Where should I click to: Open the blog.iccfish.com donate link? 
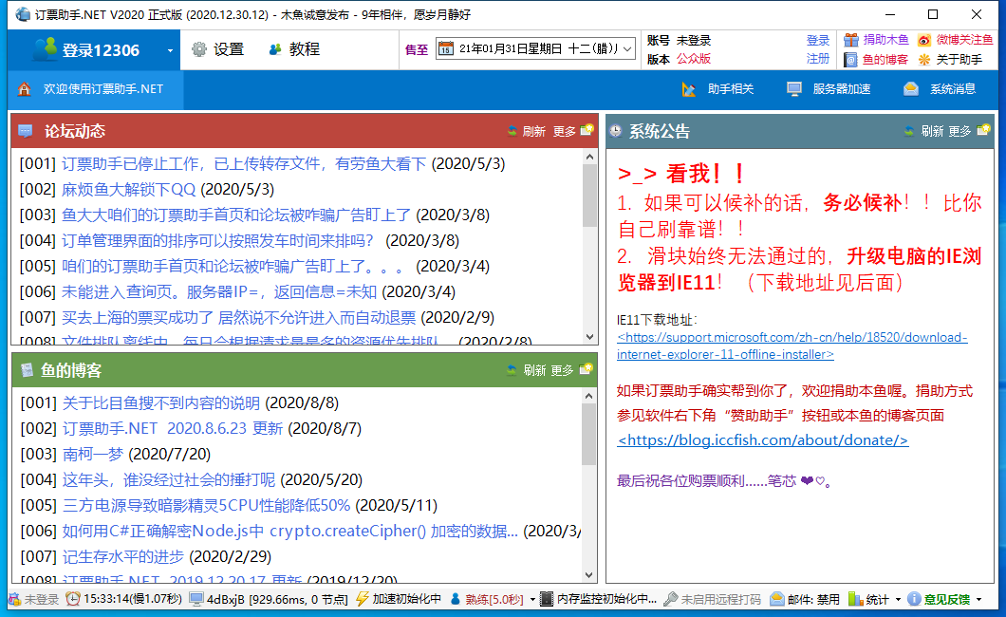[762, 440]
